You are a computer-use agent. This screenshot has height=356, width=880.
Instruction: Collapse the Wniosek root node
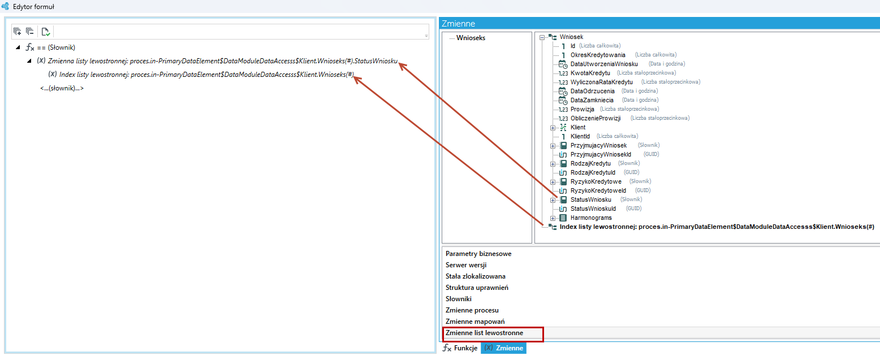click(x=542, y=37)
